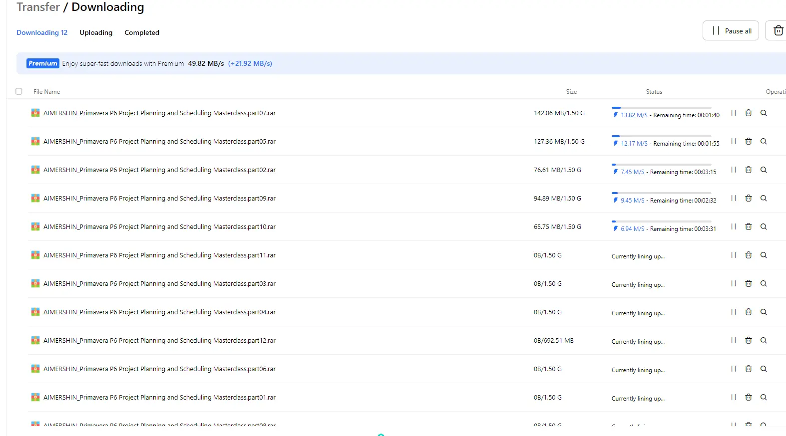The height and width of the screenshot is (436, 786).
Task: Delete the part09.rar download task
Action: pyautogui.click(x=749, y=198)
